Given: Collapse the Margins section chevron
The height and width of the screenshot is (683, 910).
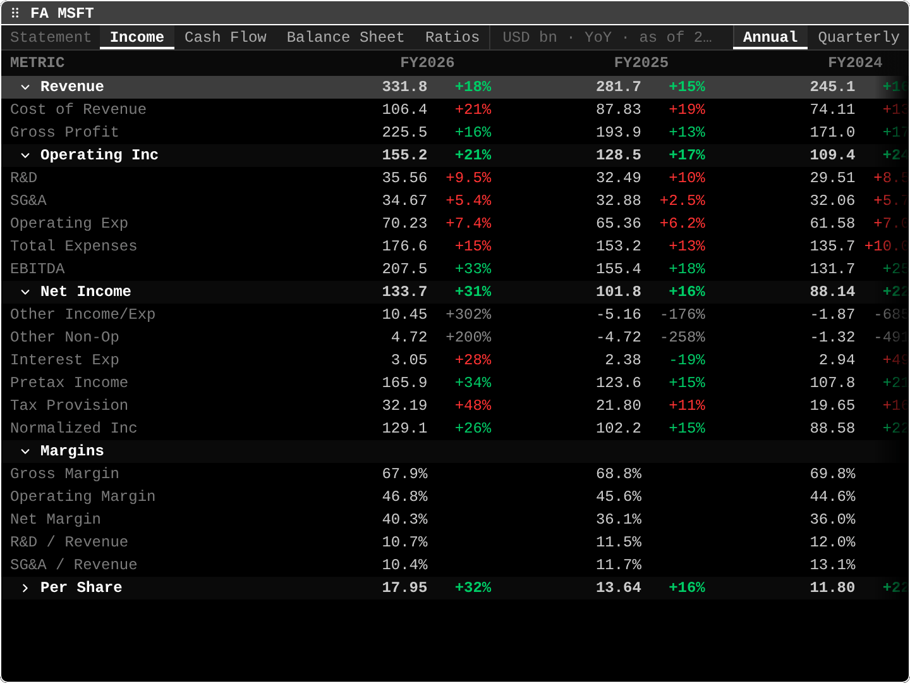Looking at the screenshot, I should point(25,451).
